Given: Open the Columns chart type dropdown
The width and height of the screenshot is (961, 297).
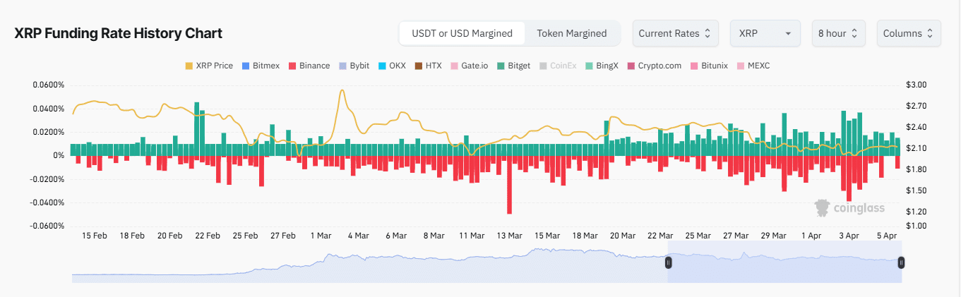Looking at the screenshot, I should [908, 33].
